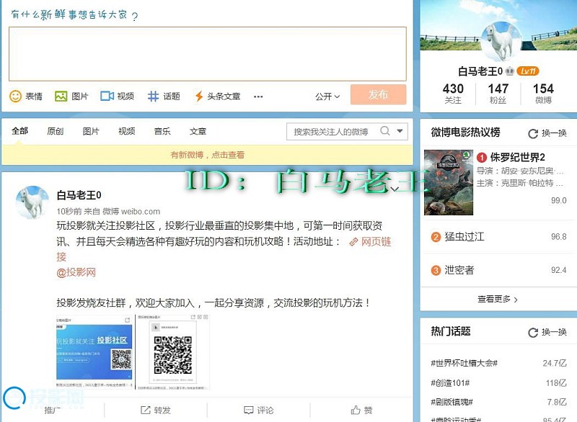Open #世界杯吐槽大会# topic
This screenshot has width=577, height=422.
point(464,363)
